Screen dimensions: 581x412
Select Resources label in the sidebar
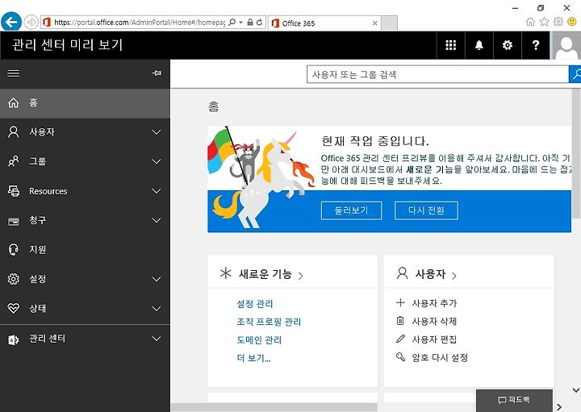click(48, 191)
